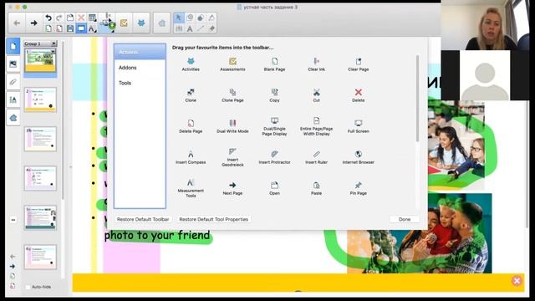Click the Activities icon in the dialog

point(191,64)
